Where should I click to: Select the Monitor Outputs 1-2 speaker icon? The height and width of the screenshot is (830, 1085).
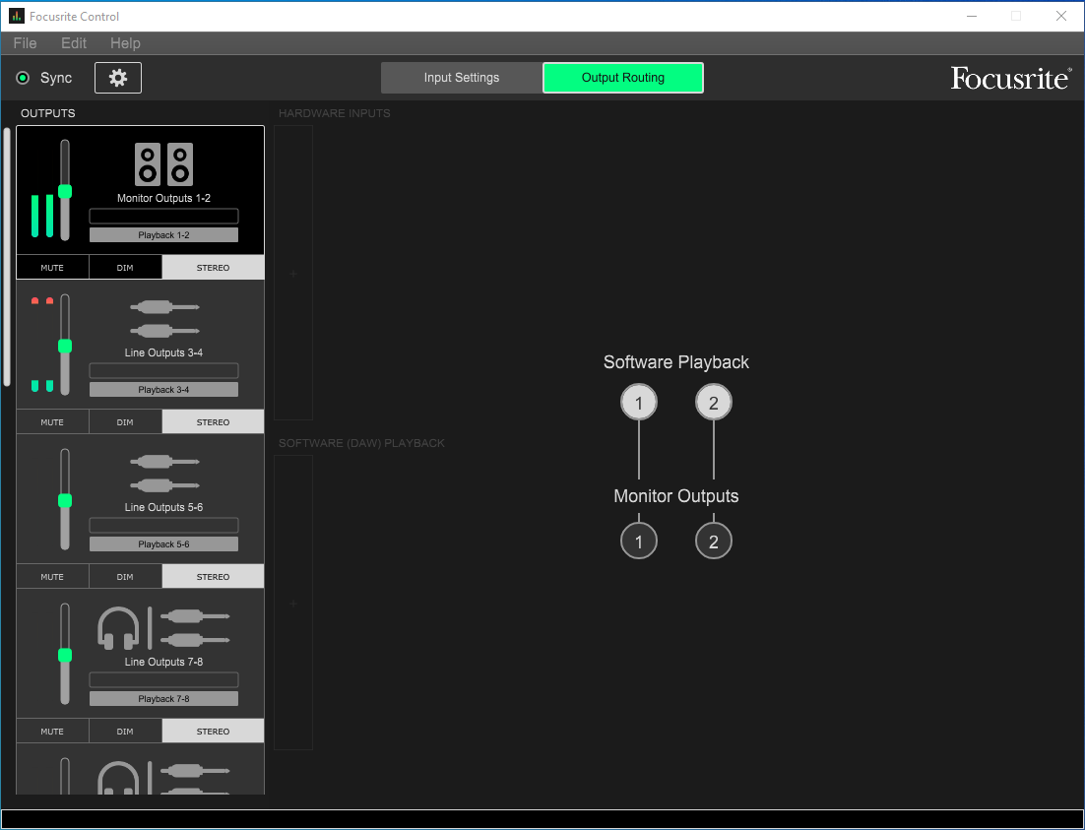tap(163, 164)
